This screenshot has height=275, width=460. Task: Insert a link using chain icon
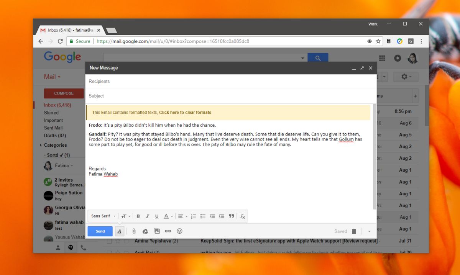(168, 231)
